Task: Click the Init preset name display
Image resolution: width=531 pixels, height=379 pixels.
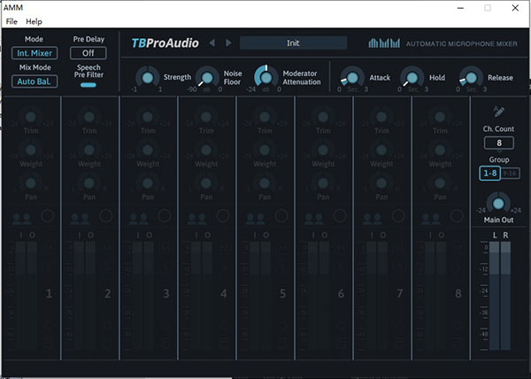Action: (x=292, y=43)
